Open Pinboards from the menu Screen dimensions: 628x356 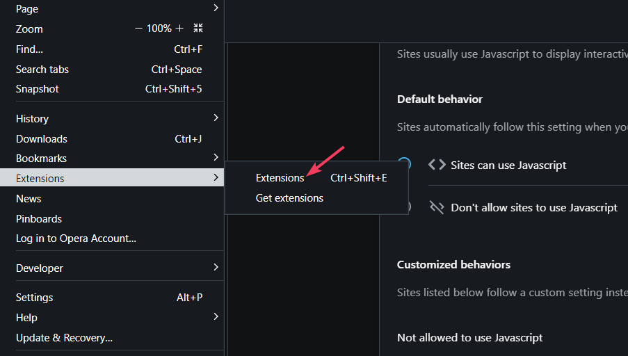tap(112, 218)
